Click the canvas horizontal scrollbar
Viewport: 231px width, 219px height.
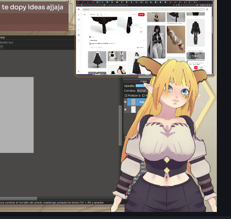click(x=18, y=198)
